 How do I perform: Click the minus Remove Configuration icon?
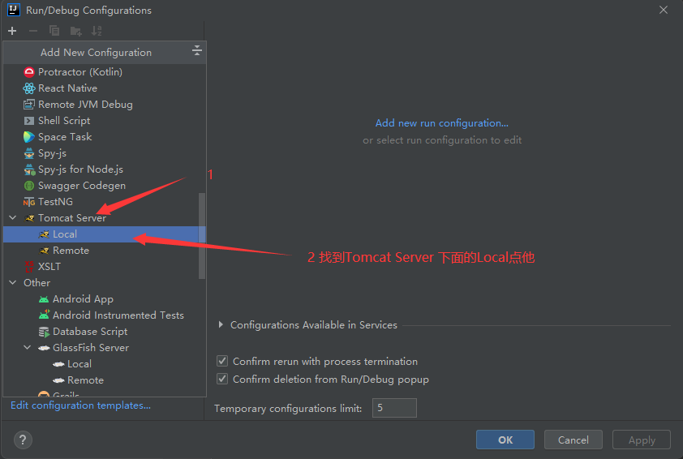tap(33, 31)
